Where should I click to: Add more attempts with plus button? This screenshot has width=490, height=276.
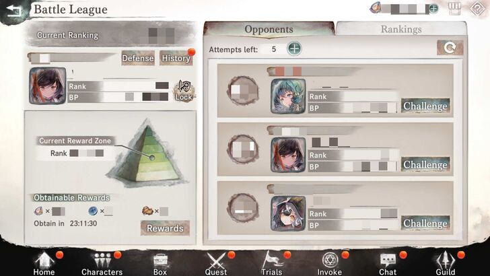294,48
